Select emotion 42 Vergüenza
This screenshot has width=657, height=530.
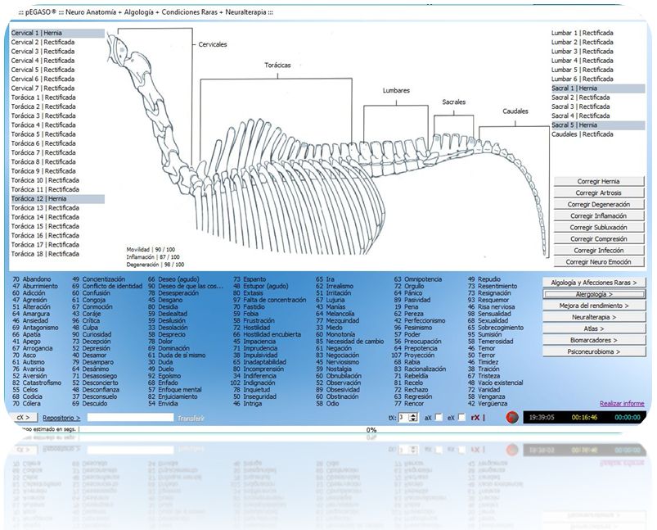click(x=488, y=404)
